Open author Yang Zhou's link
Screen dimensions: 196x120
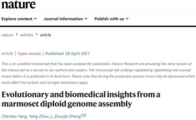[x=39, y=116]
